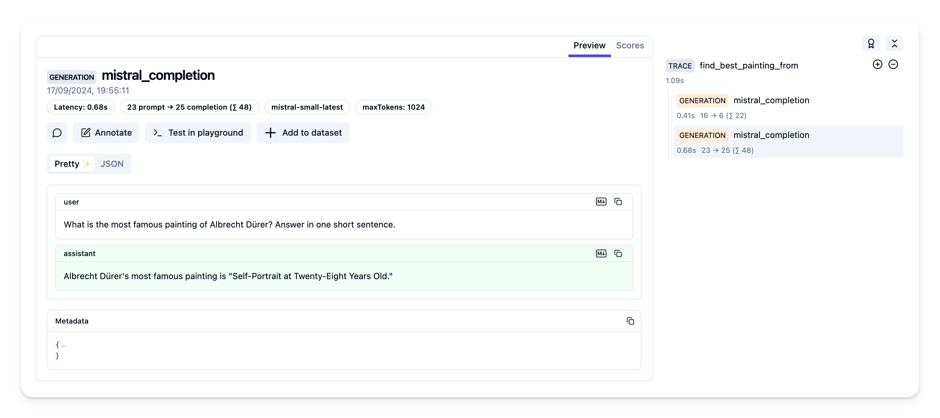Viewport: 940px width, 418px height.
Task: Toggle Markdown rendering on the assistant reply
Action: pos(601,253)
